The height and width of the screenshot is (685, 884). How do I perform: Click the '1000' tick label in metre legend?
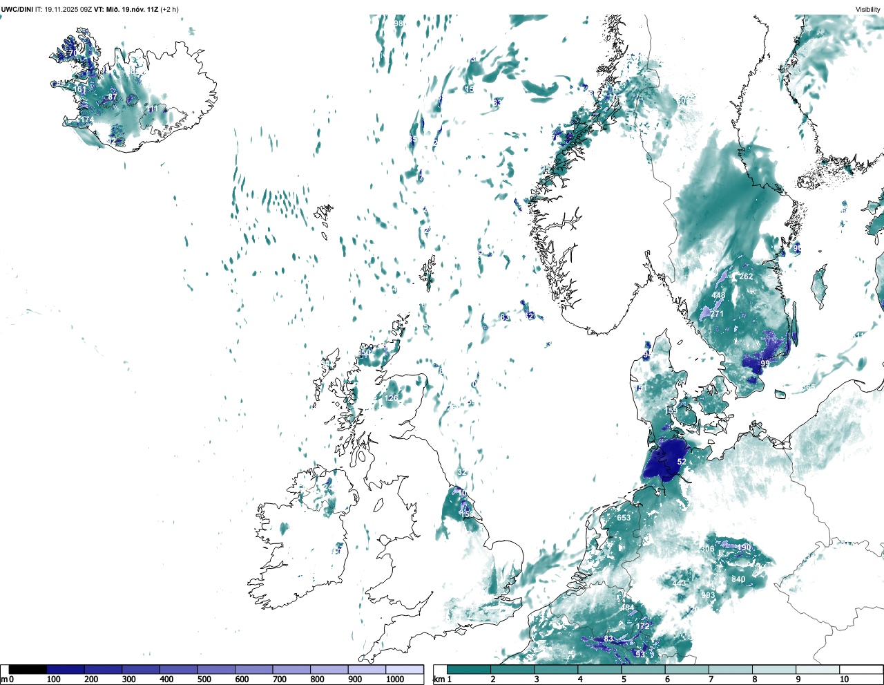395,679
